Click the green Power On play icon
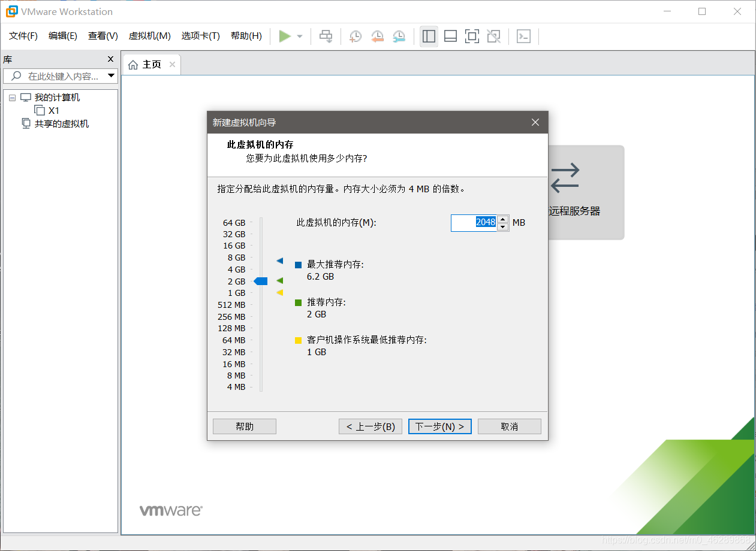756x551 pixels. 285,37
